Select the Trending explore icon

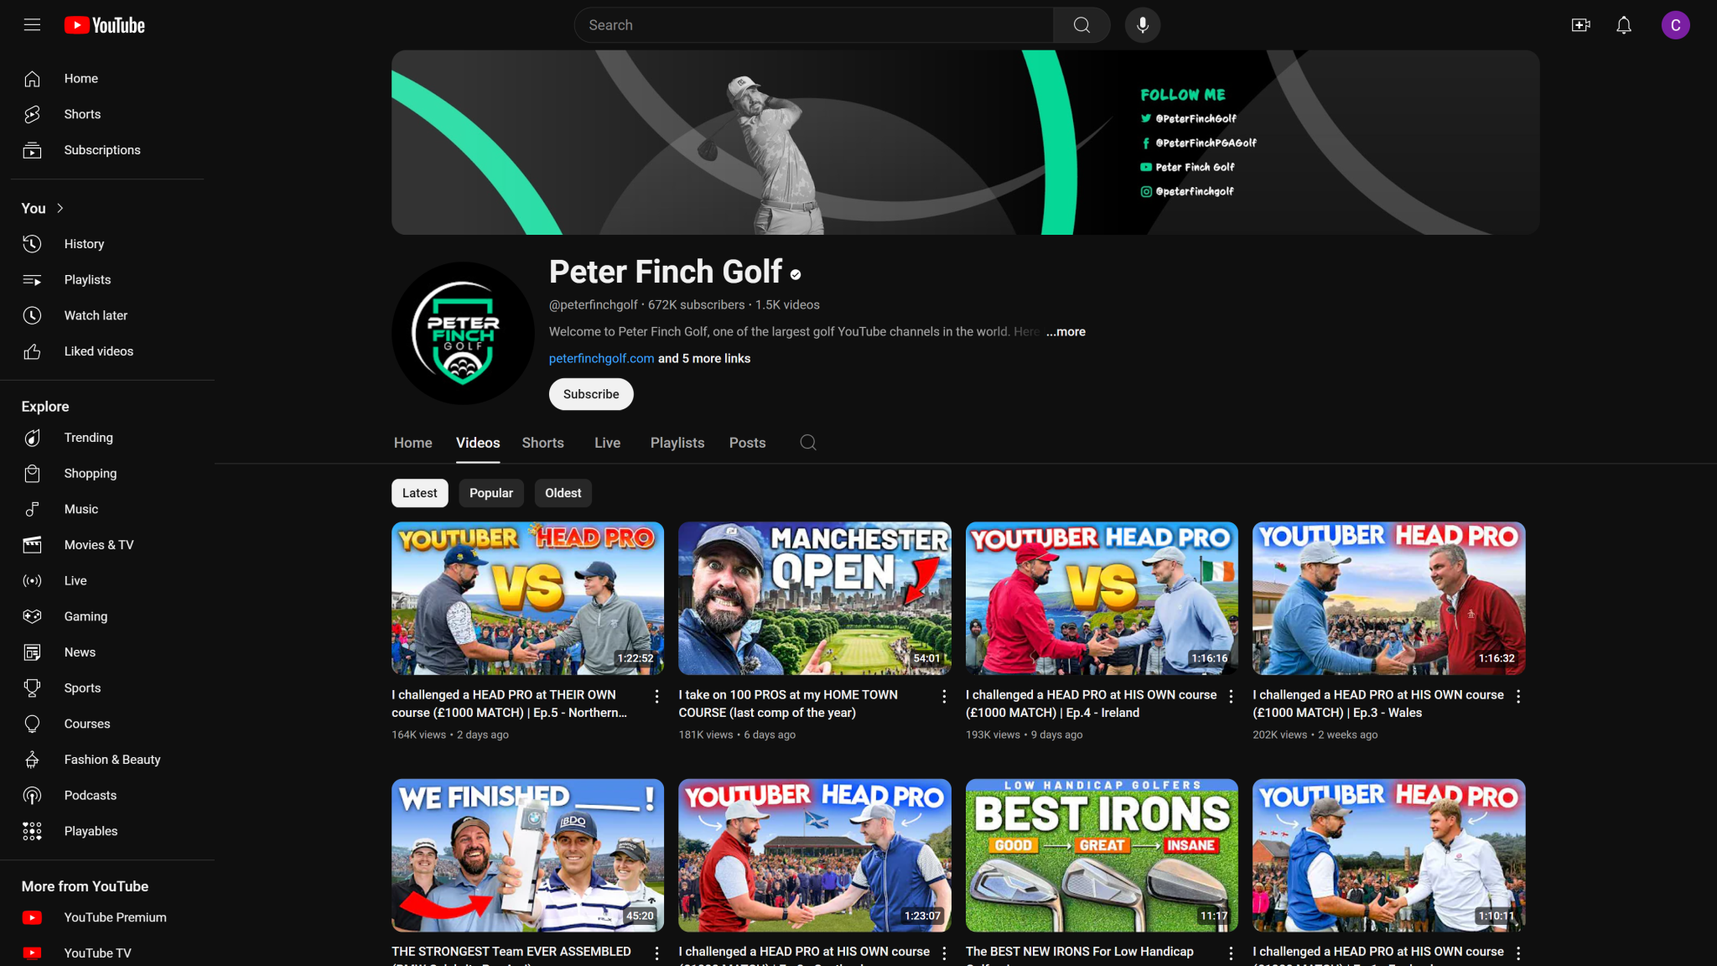pyautogui.click(x=32, y=437)
